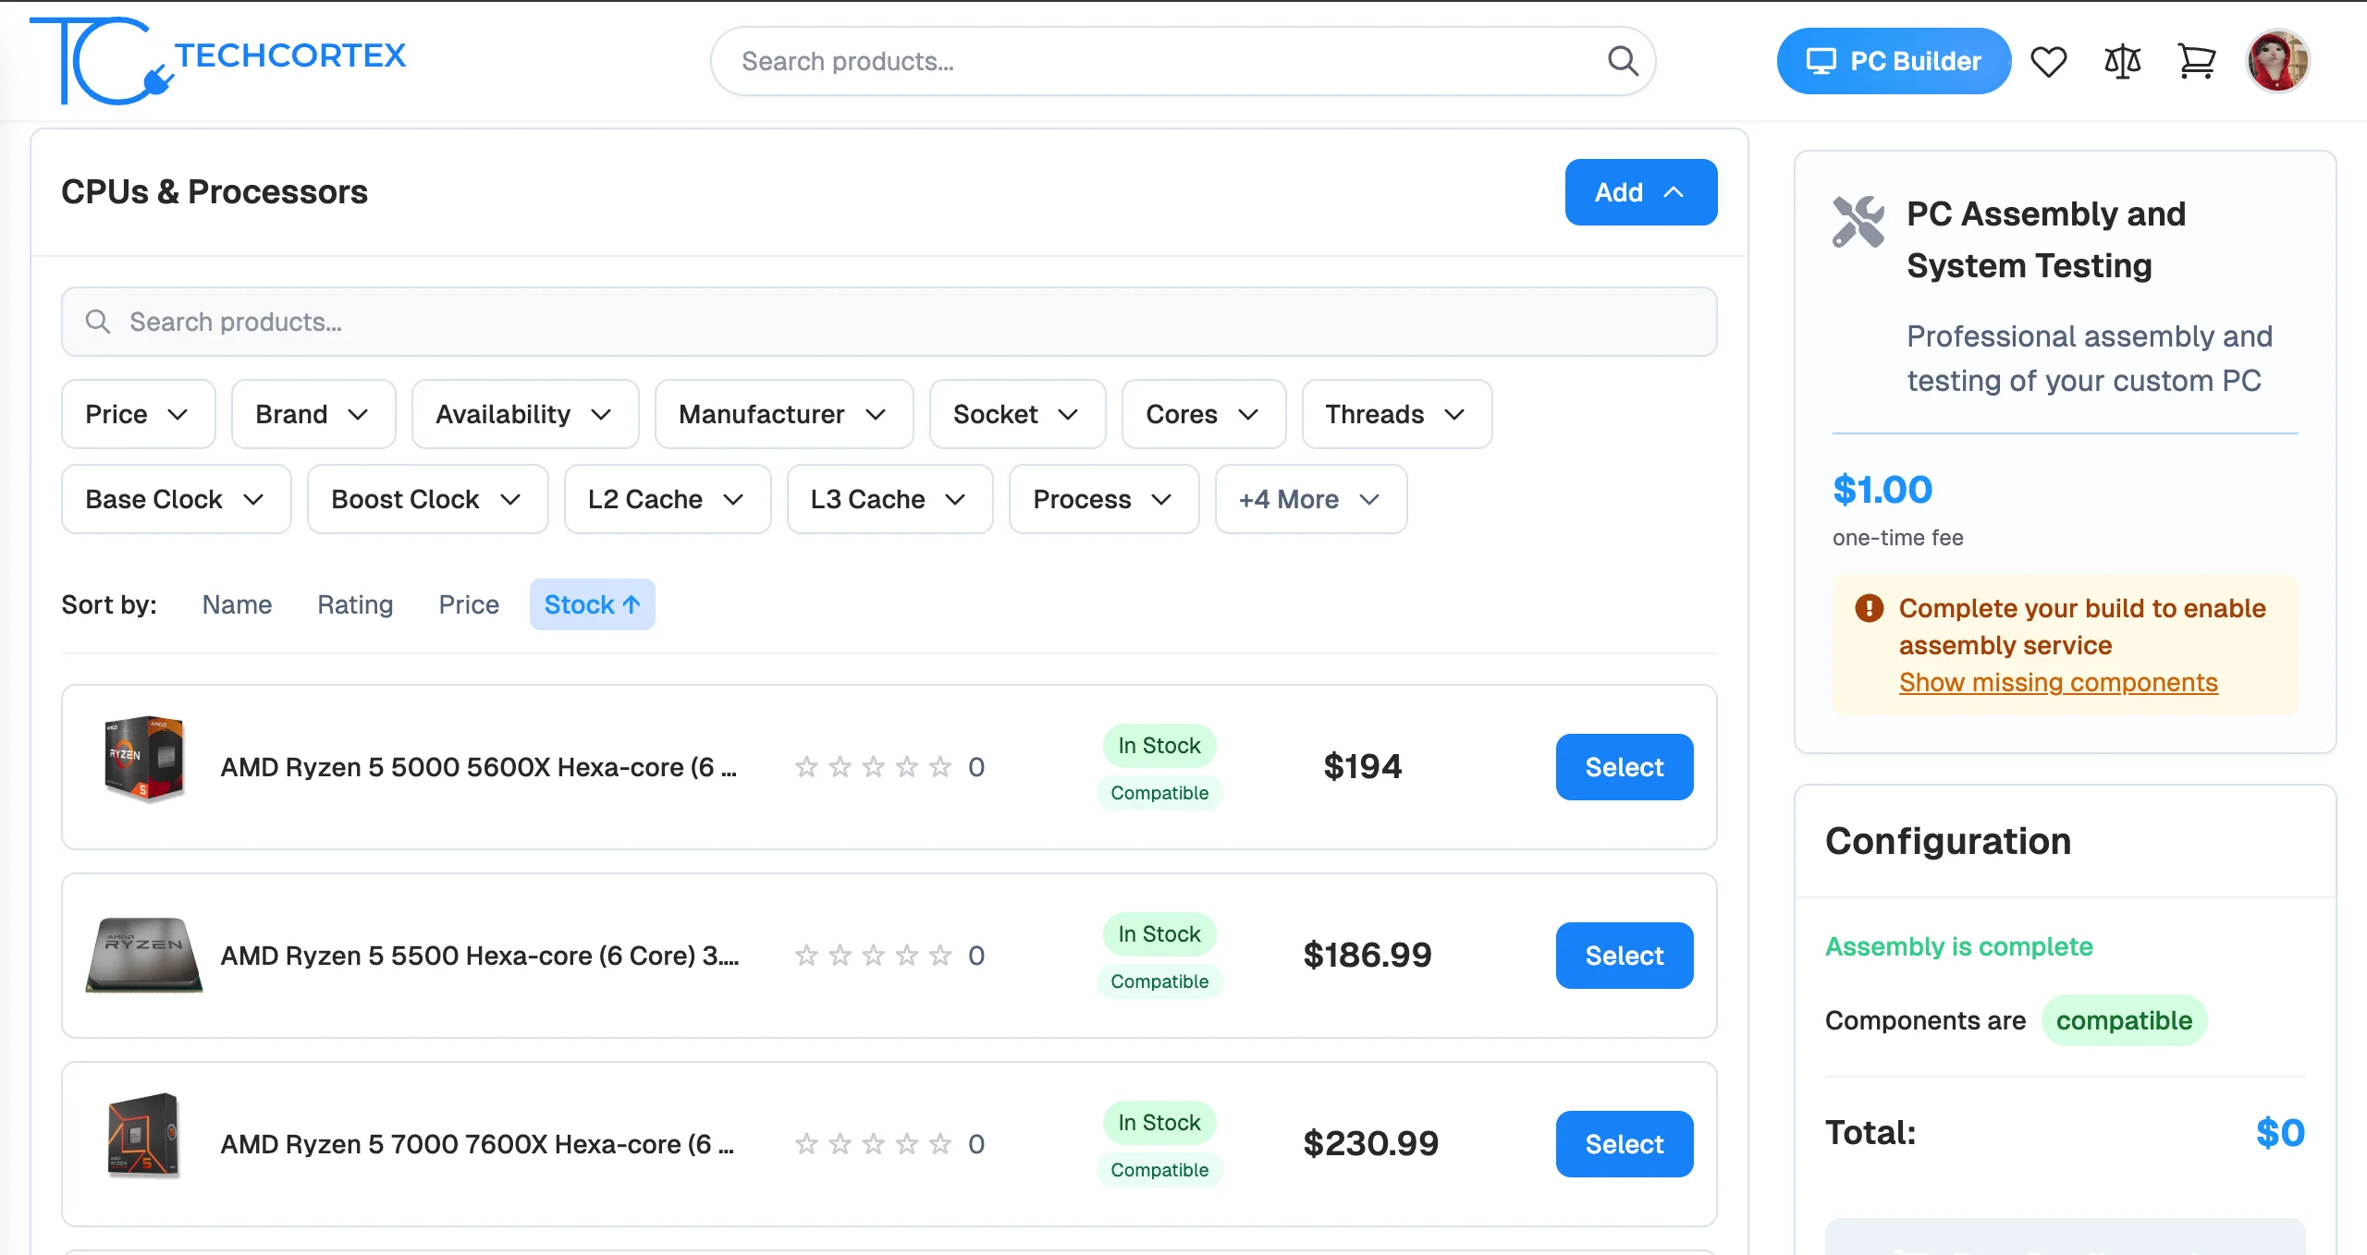The image size is (2367, 1255).
Task: Sort products by Name
Action: (x=237, y=604)
